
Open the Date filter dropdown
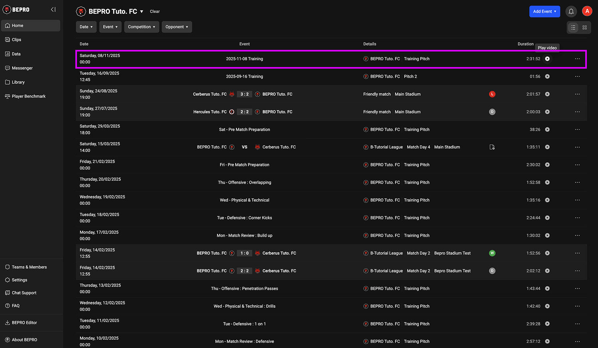click(86, 27)
